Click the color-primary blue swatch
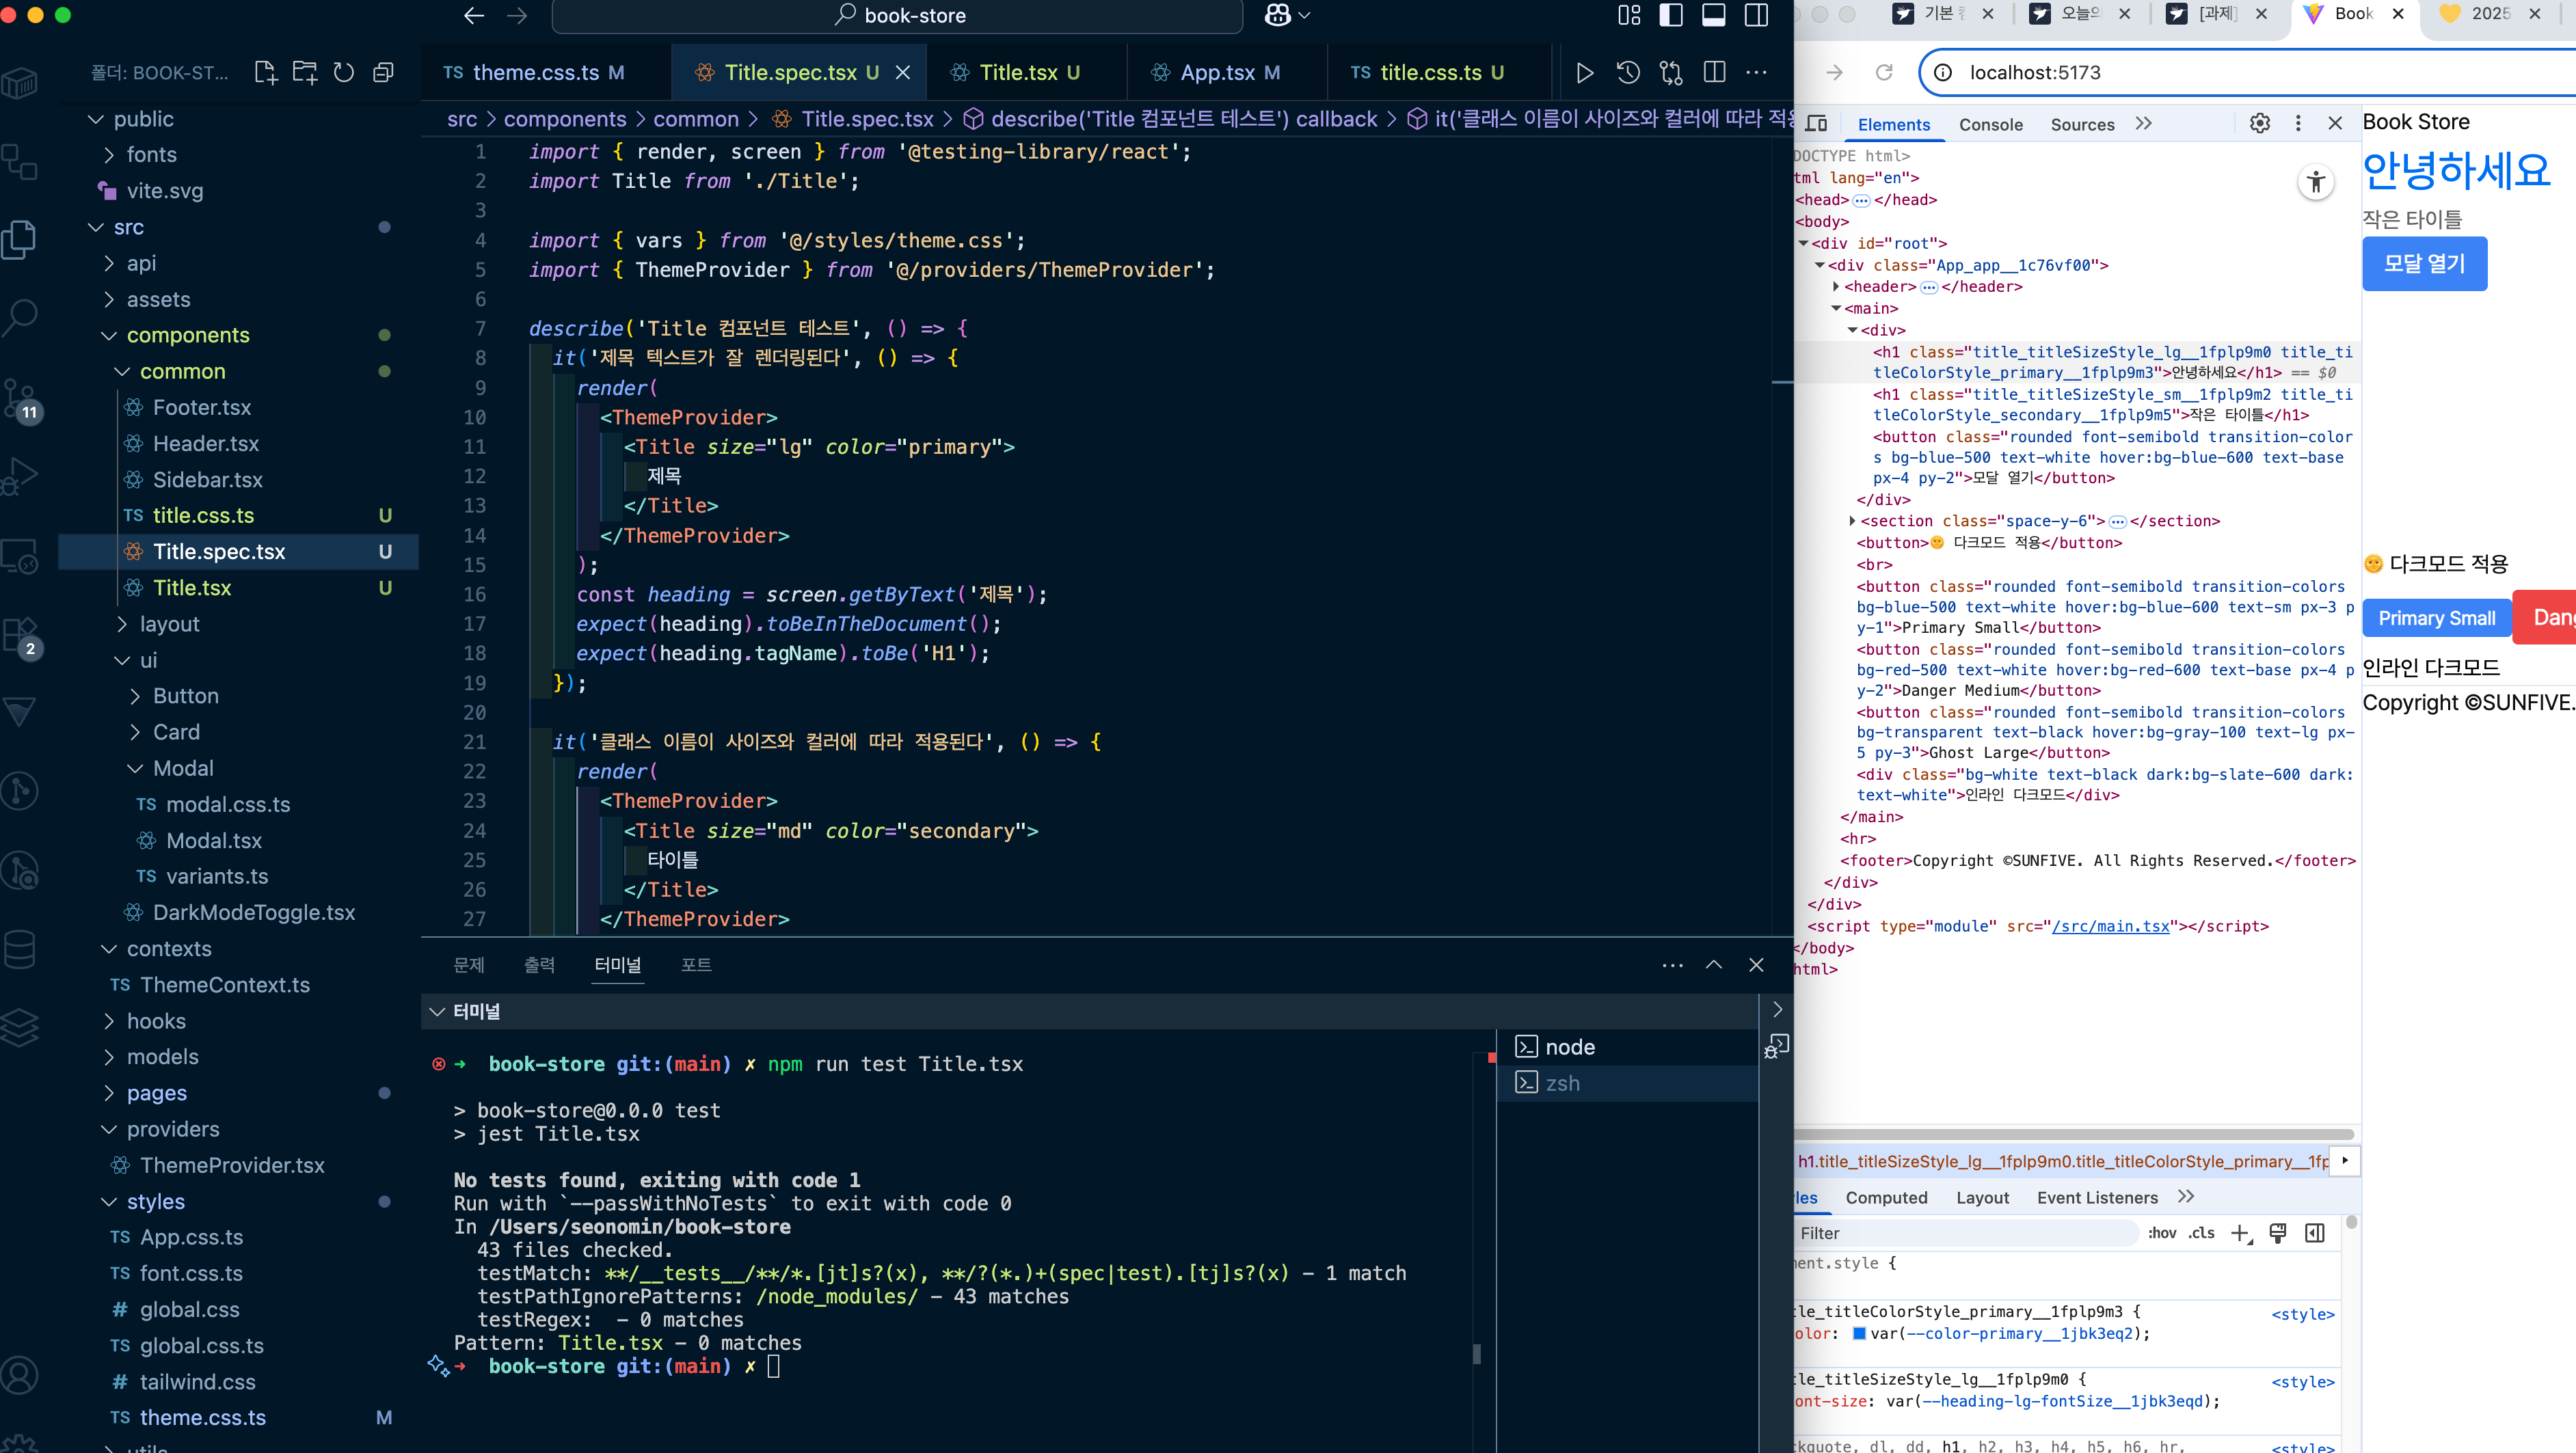The width and height of the screenshot is (2576, 1453). tap(1859, 1333)
